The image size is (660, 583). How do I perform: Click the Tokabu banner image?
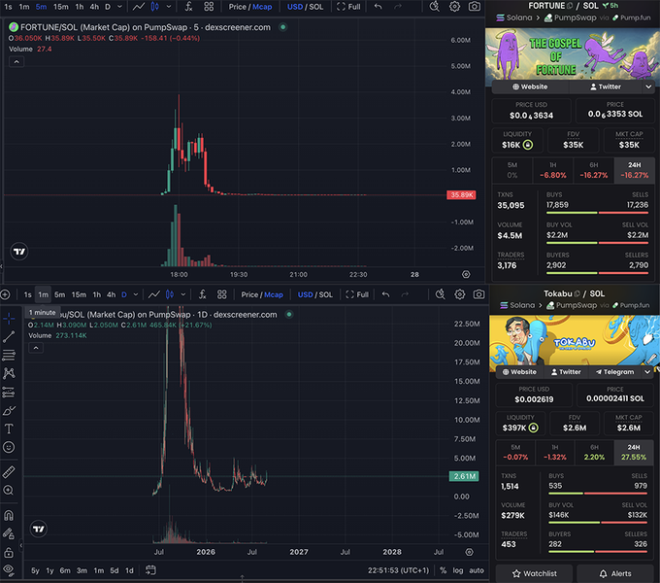(x=575, y=340)
